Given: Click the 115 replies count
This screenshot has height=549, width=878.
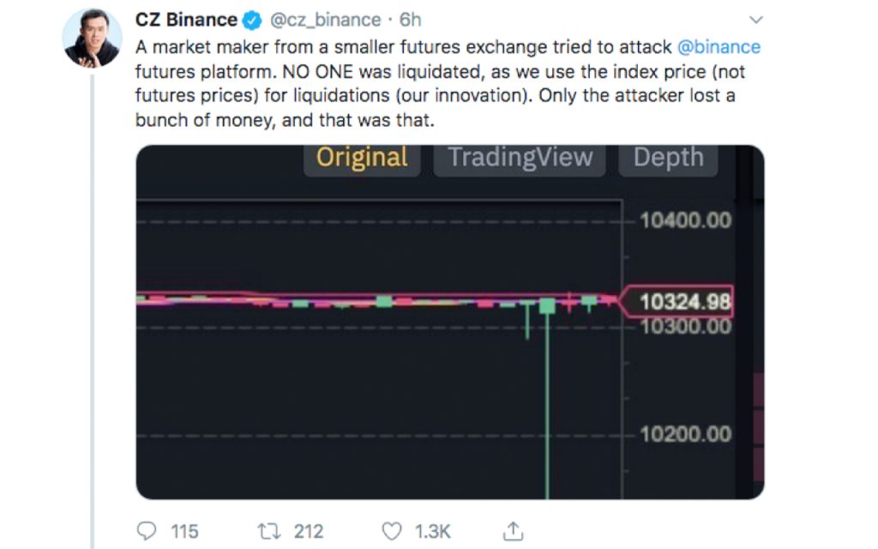Looking at the screenshot, I should pyautogui.click(x=184, y=531).
